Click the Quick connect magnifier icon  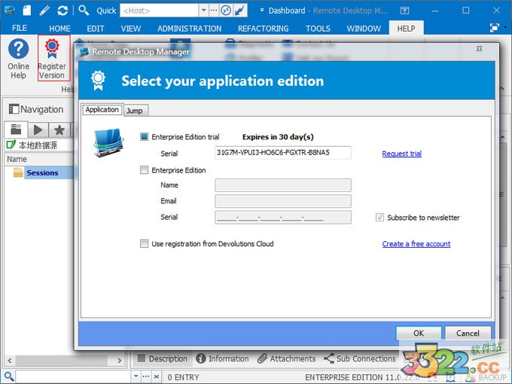(x=84, y=11)
